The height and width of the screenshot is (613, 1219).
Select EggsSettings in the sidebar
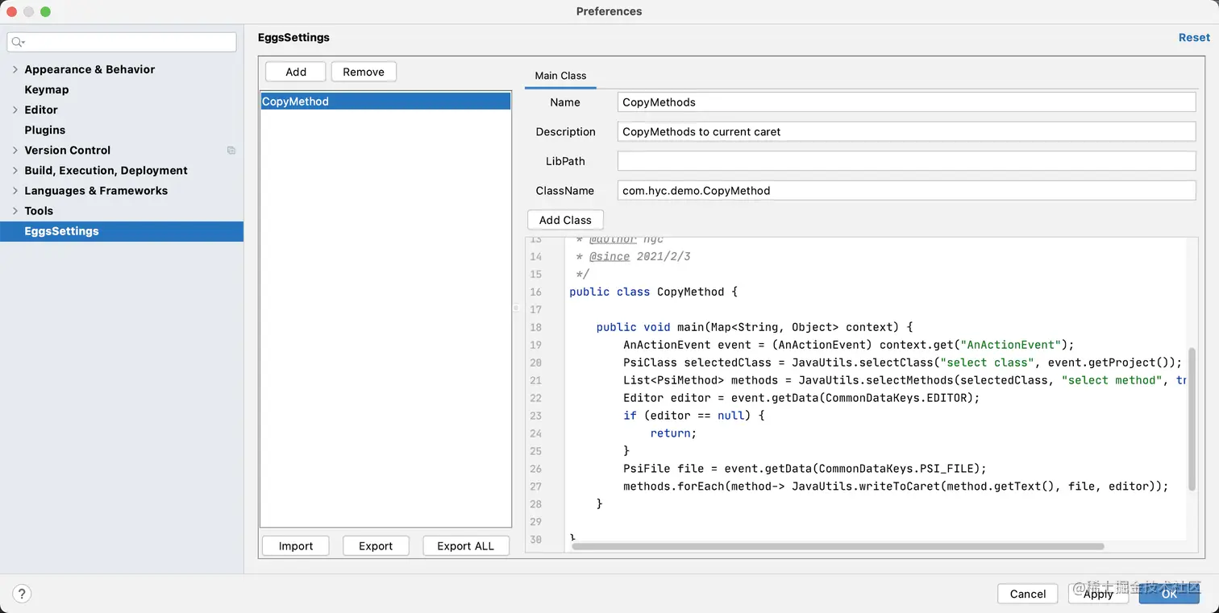pos(122,231)
